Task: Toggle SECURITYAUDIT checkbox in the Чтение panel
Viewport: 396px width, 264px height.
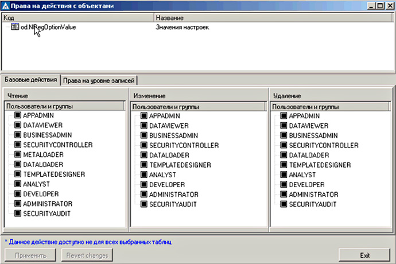Action: pyautogui.click(x=18, y=213)
